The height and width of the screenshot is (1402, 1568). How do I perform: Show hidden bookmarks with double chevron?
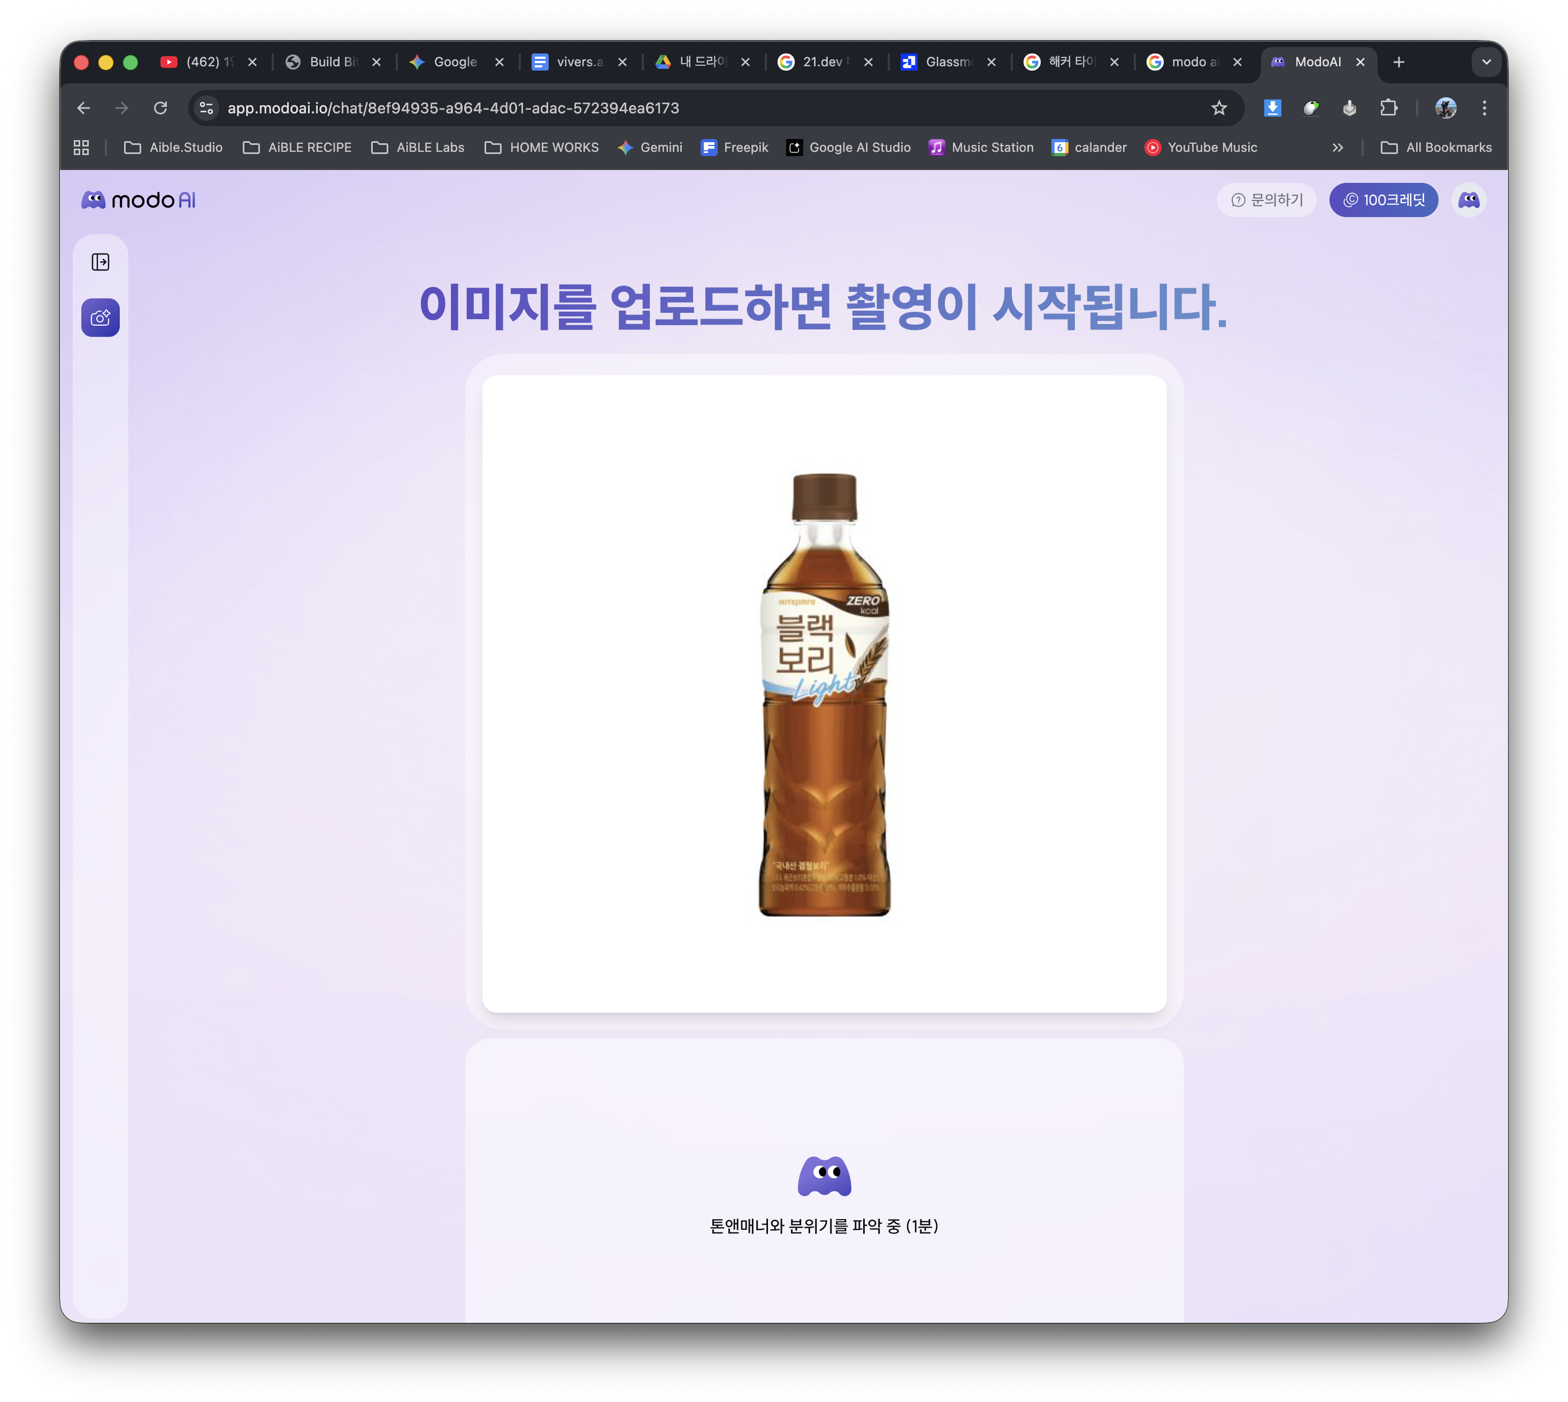pyautogui.click(x=1338, y=147)
